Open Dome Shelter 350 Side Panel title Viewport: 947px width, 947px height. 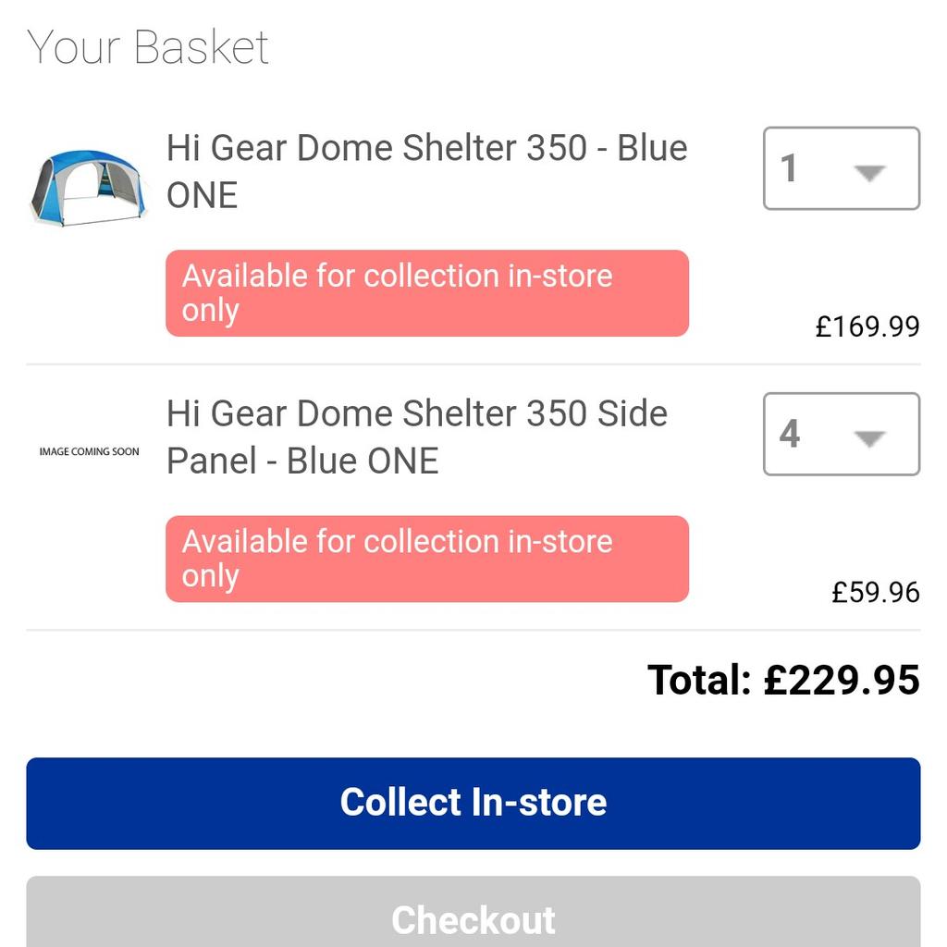click(417, 437)
